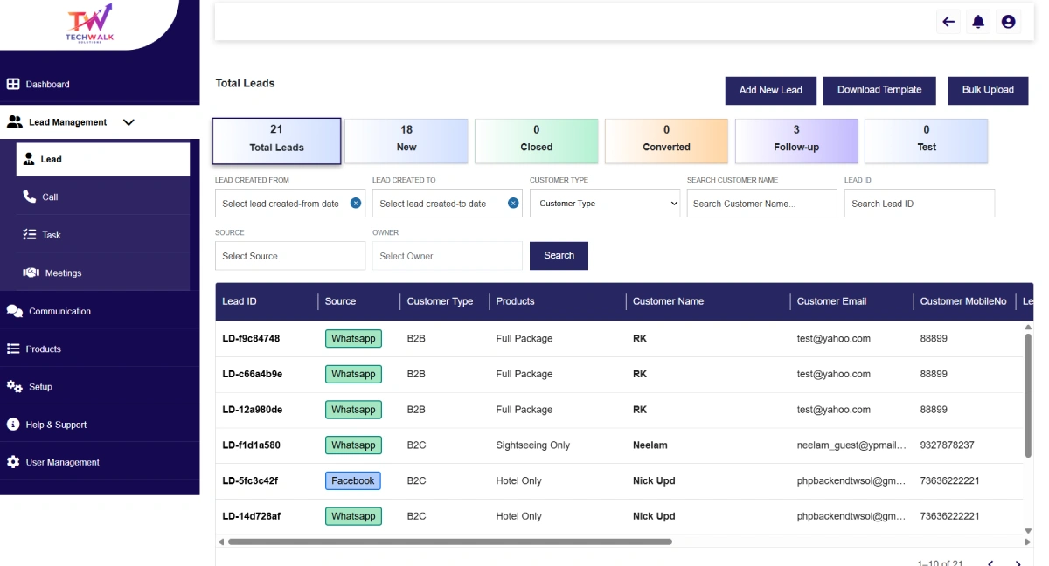Show the New leads card
This screenshot has height=566, width=1049.
[406, 140]
